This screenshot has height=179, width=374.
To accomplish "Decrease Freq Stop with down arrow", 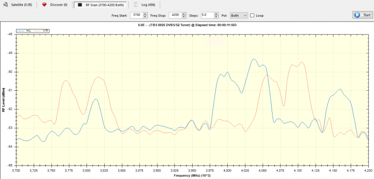I will tap(184, 17).
